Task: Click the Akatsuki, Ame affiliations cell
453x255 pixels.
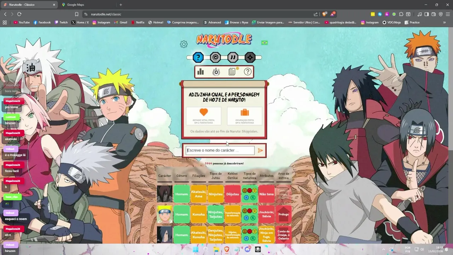Action: (x=199, y=194)
